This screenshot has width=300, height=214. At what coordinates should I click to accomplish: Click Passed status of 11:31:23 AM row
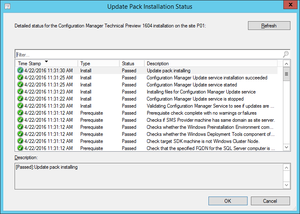(129, 92)
